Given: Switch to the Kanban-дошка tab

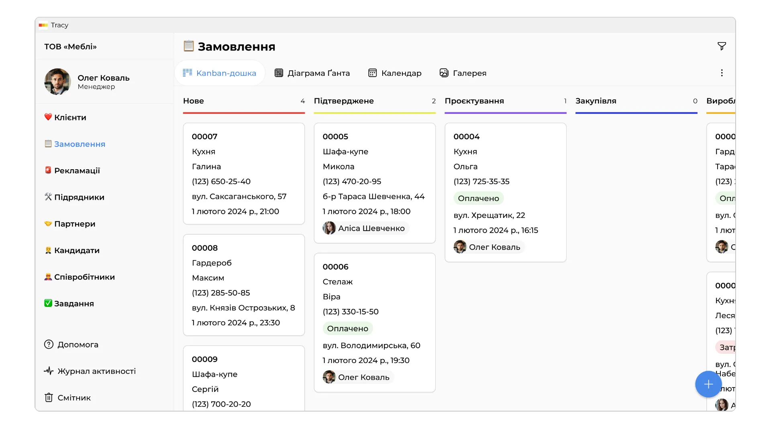Looking at the screenshot, I should [220, 73].
